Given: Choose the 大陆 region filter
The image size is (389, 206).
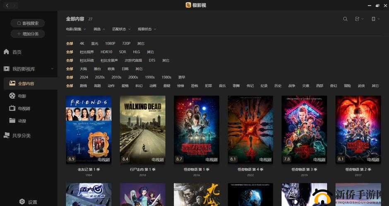Looking at the screenshot, I should point(83,69).
